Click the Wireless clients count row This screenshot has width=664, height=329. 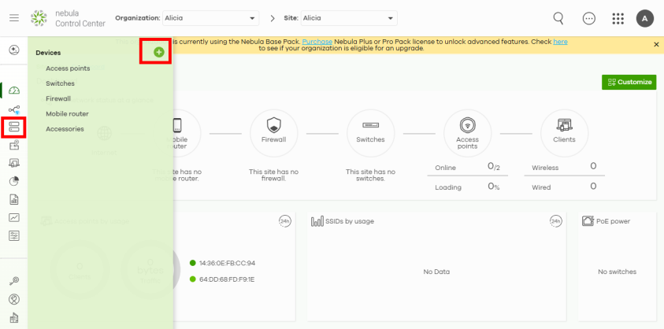pos(565,167)
